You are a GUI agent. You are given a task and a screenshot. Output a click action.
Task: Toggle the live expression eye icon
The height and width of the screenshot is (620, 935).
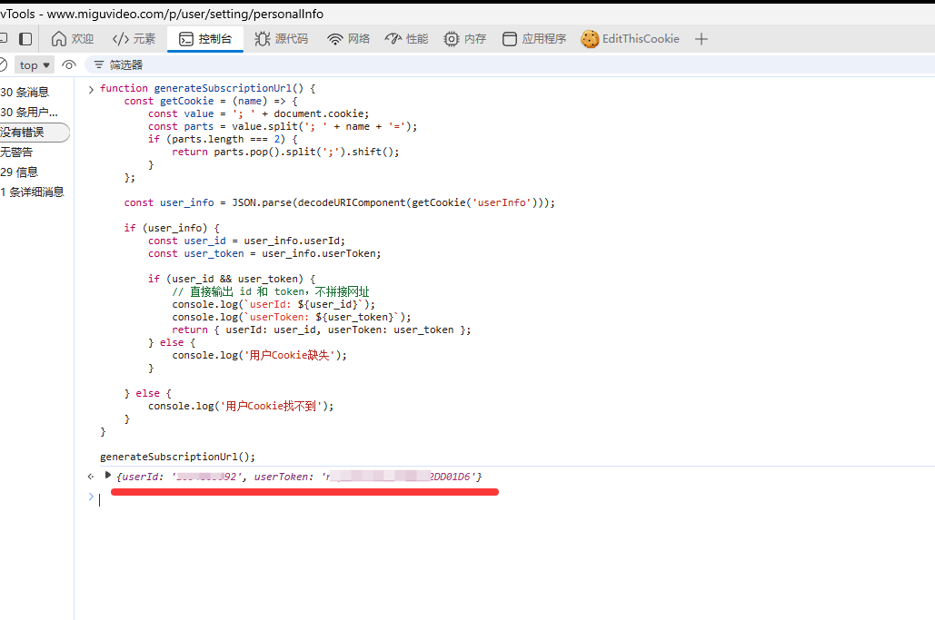[69, 65]
